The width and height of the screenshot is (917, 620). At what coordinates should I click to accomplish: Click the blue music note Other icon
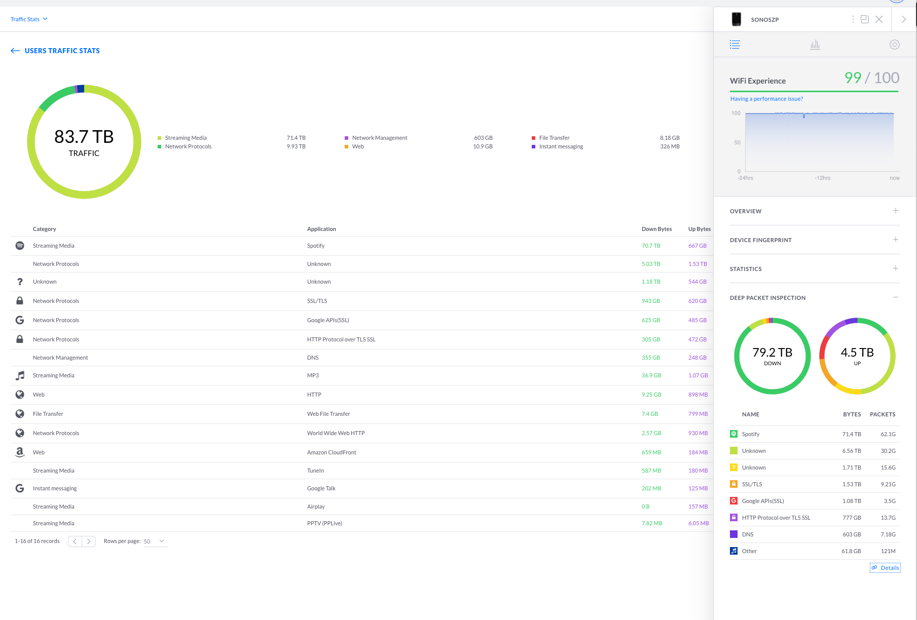733,551
